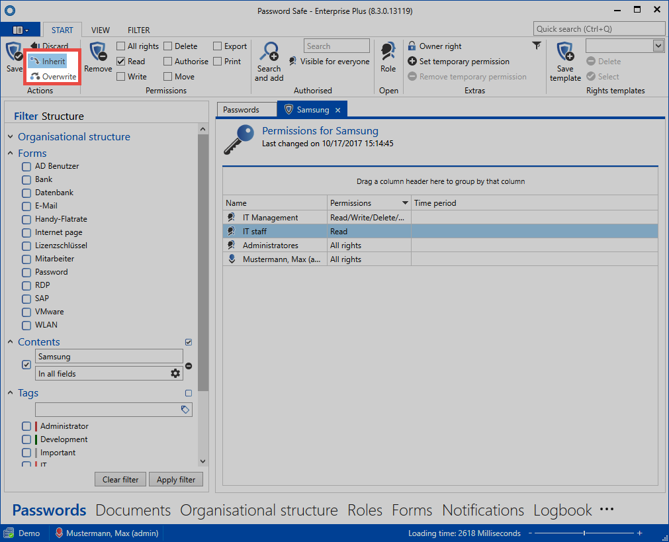Select the START ribbon tab

pos(62,30)
